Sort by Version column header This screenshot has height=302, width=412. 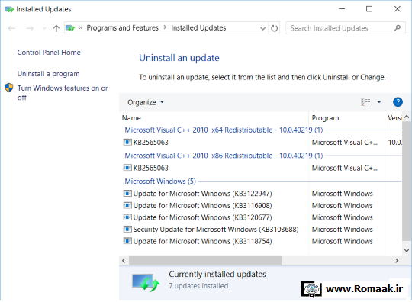click(x=394, y=118)
